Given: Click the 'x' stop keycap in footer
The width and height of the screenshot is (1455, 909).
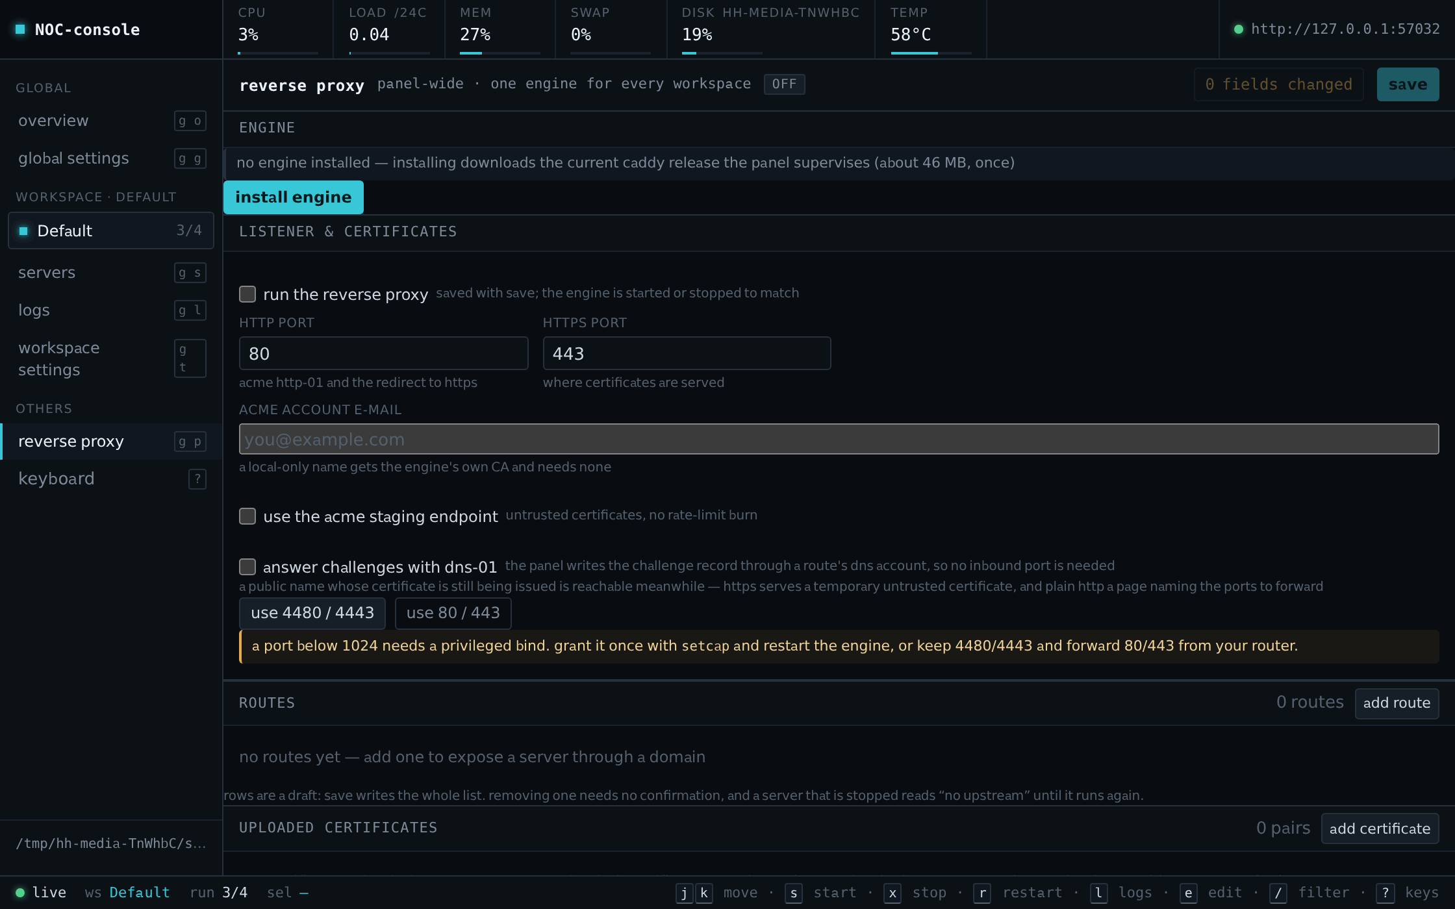Looking at the screenshot, I should pyautogui.click(x=892, y=893).
